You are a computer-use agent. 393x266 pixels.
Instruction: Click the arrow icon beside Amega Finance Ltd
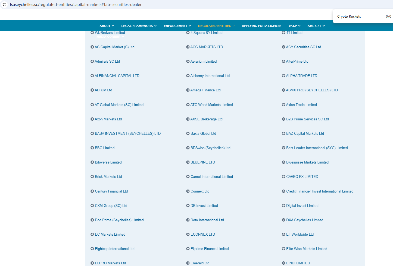coord(188,90)
